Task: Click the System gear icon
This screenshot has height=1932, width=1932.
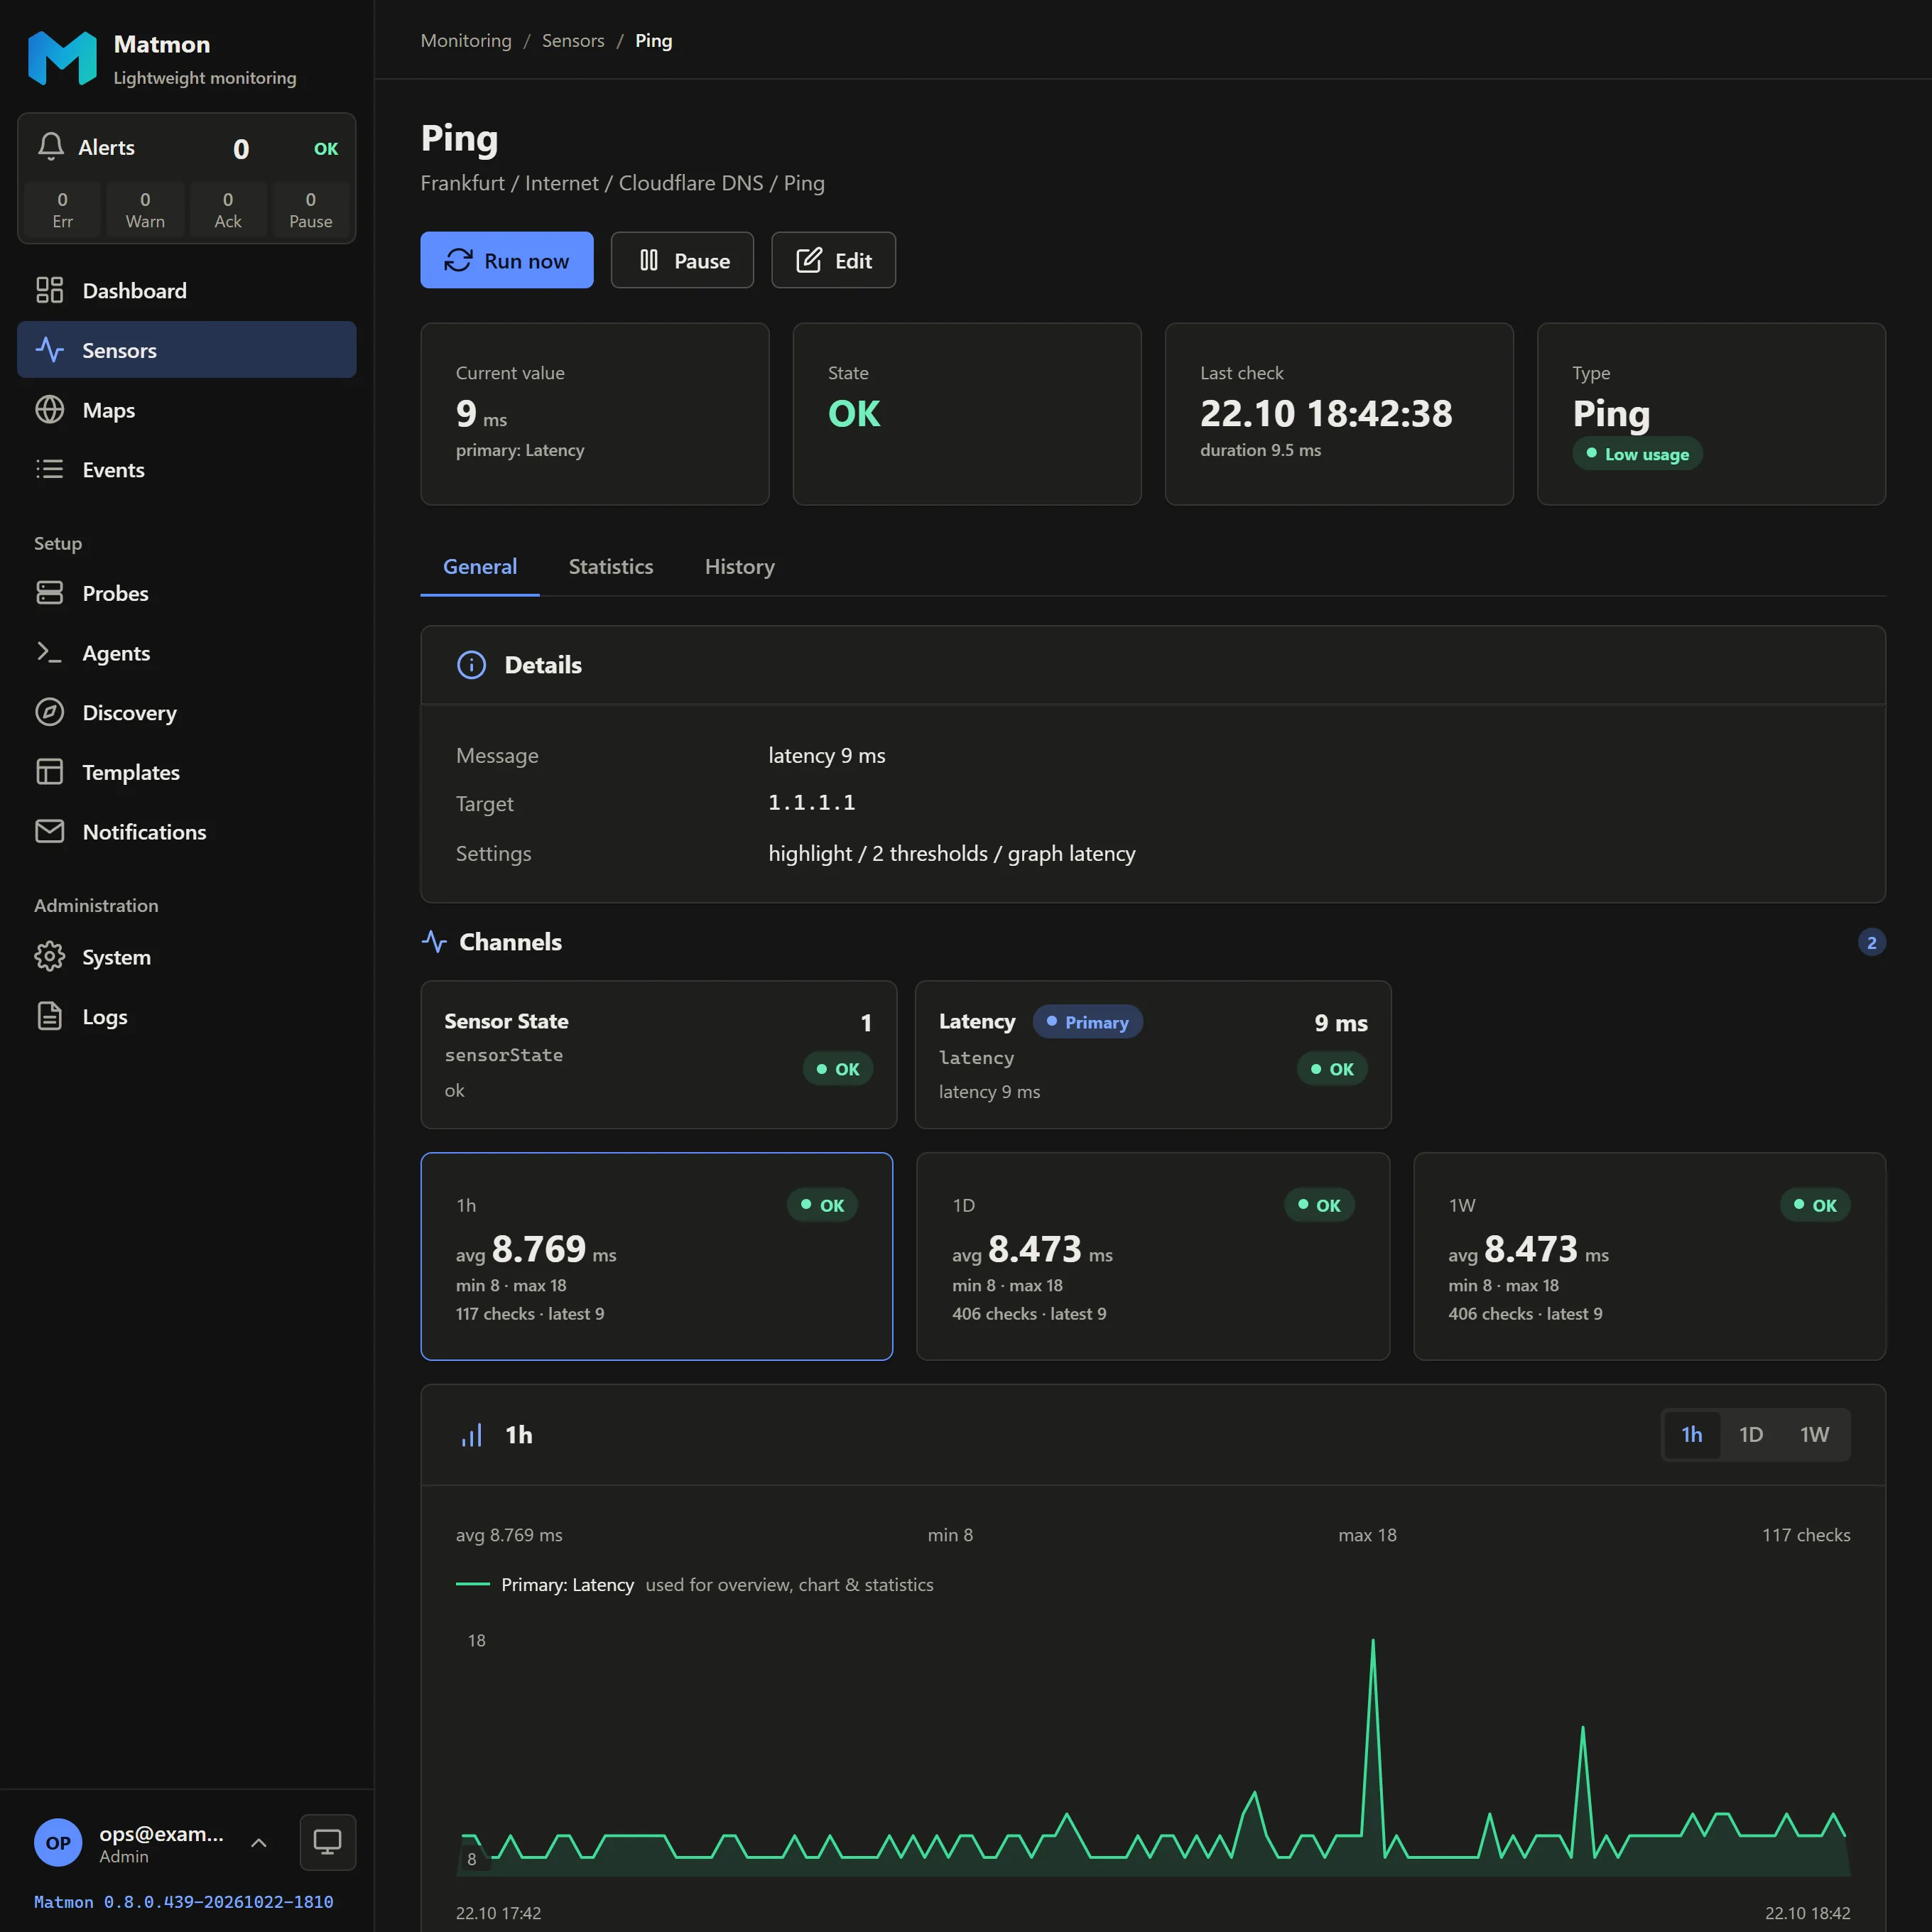Action: click(49, 957)
